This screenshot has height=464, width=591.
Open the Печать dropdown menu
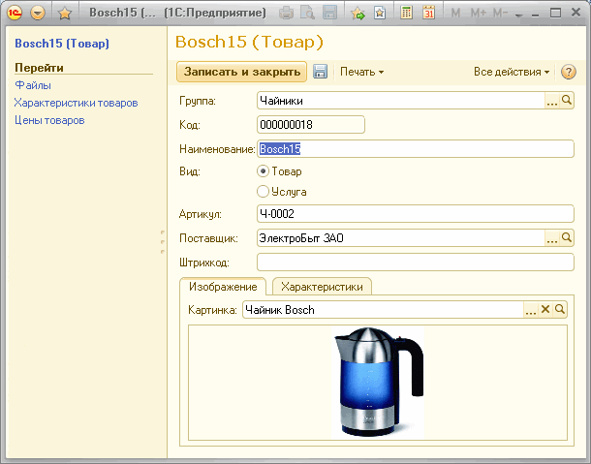coord(361,72)
